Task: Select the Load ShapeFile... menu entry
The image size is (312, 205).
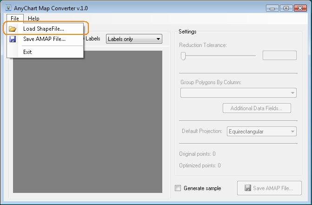Action: point(44,29)
